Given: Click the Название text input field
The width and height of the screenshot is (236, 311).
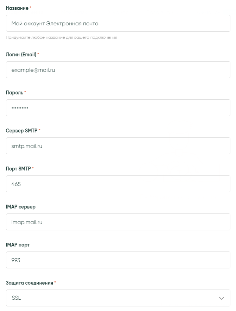Looking at the screenshot, I should (x=118, y=24).
